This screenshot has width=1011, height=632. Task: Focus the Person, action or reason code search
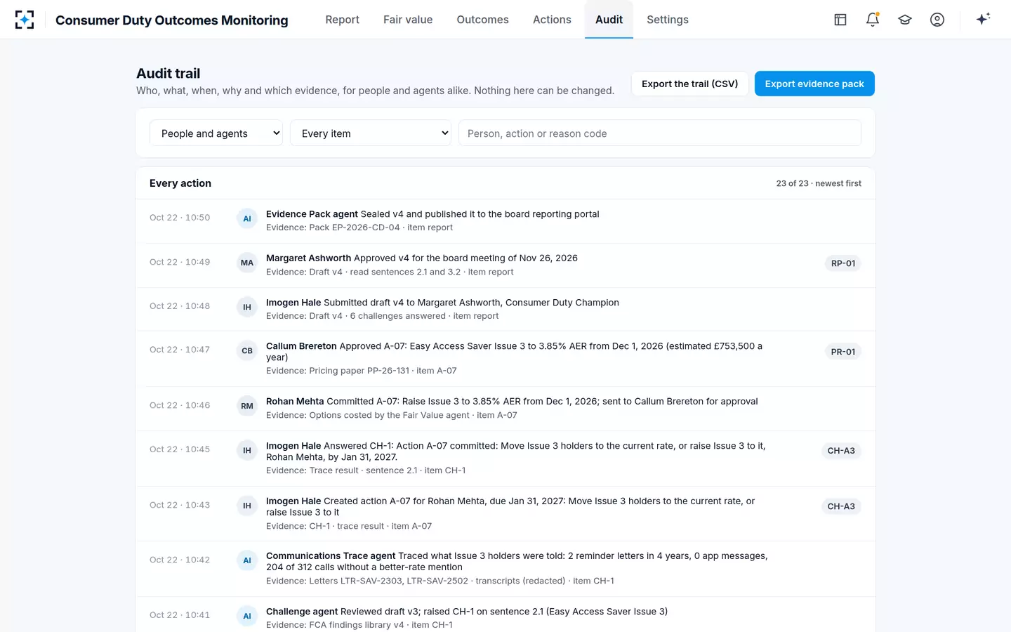tap(660, 133)
